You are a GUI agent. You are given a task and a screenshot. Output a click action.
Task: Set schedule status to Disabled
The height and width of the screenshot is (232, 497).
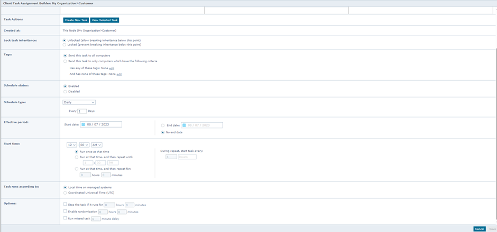point(65,91)
